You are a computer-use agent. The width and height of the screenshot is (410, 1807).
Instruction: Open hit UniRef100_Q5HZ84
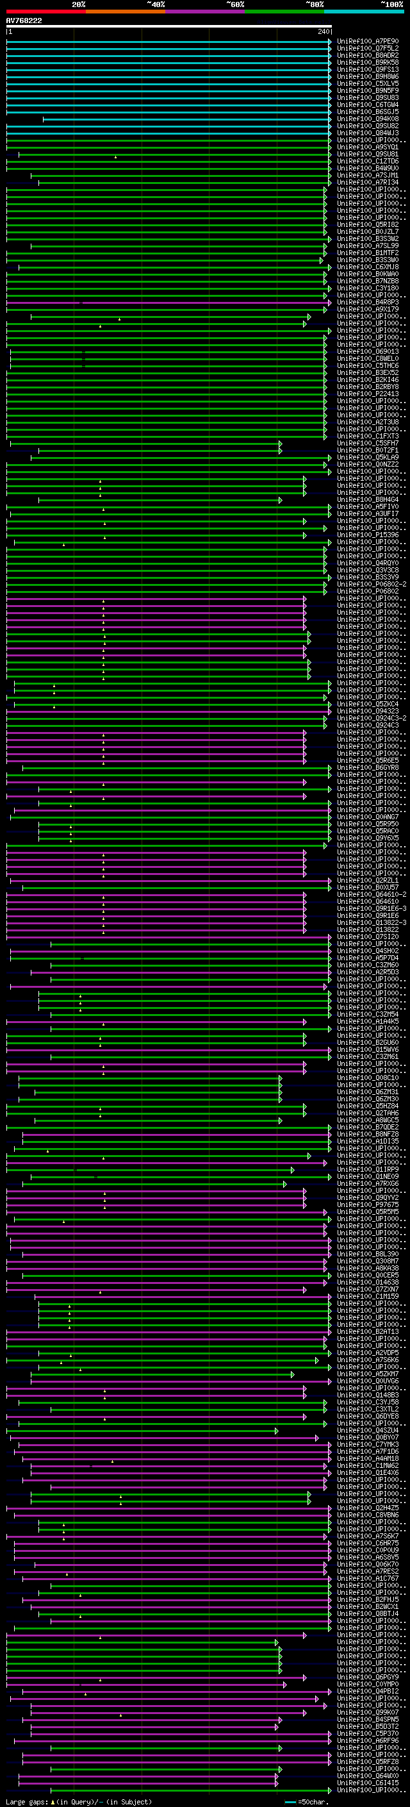coord(368,1106)
